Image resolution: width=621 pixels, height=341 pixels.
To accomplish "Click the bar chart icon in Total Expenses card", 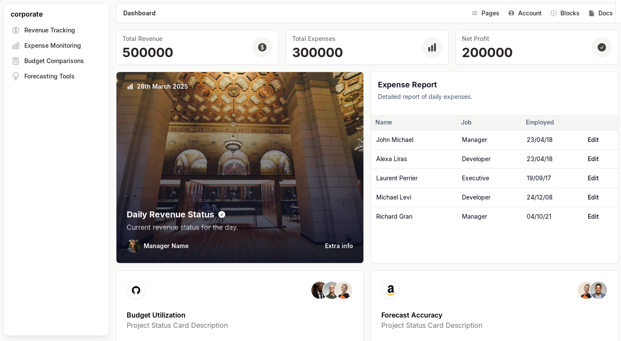I will pos(432,47).
